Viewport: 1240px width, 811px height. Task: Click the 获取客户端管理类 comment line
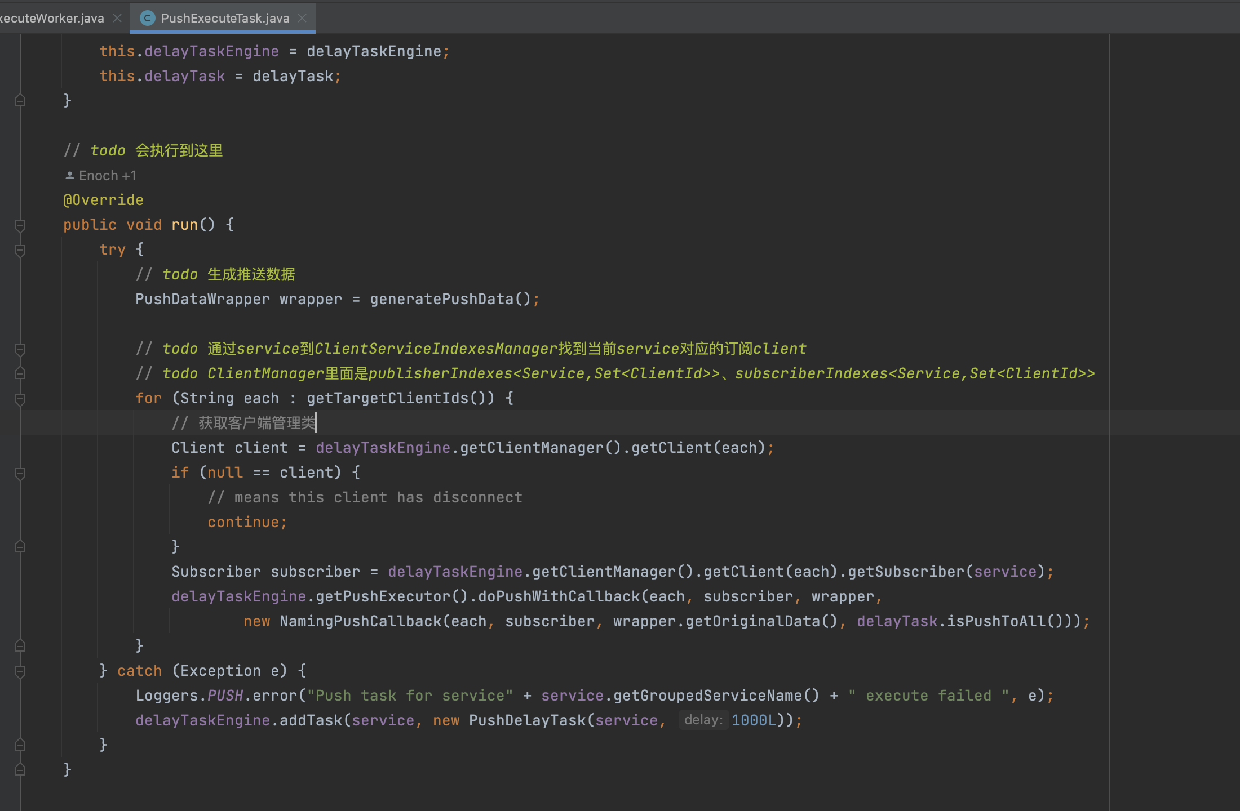[243, 423]
